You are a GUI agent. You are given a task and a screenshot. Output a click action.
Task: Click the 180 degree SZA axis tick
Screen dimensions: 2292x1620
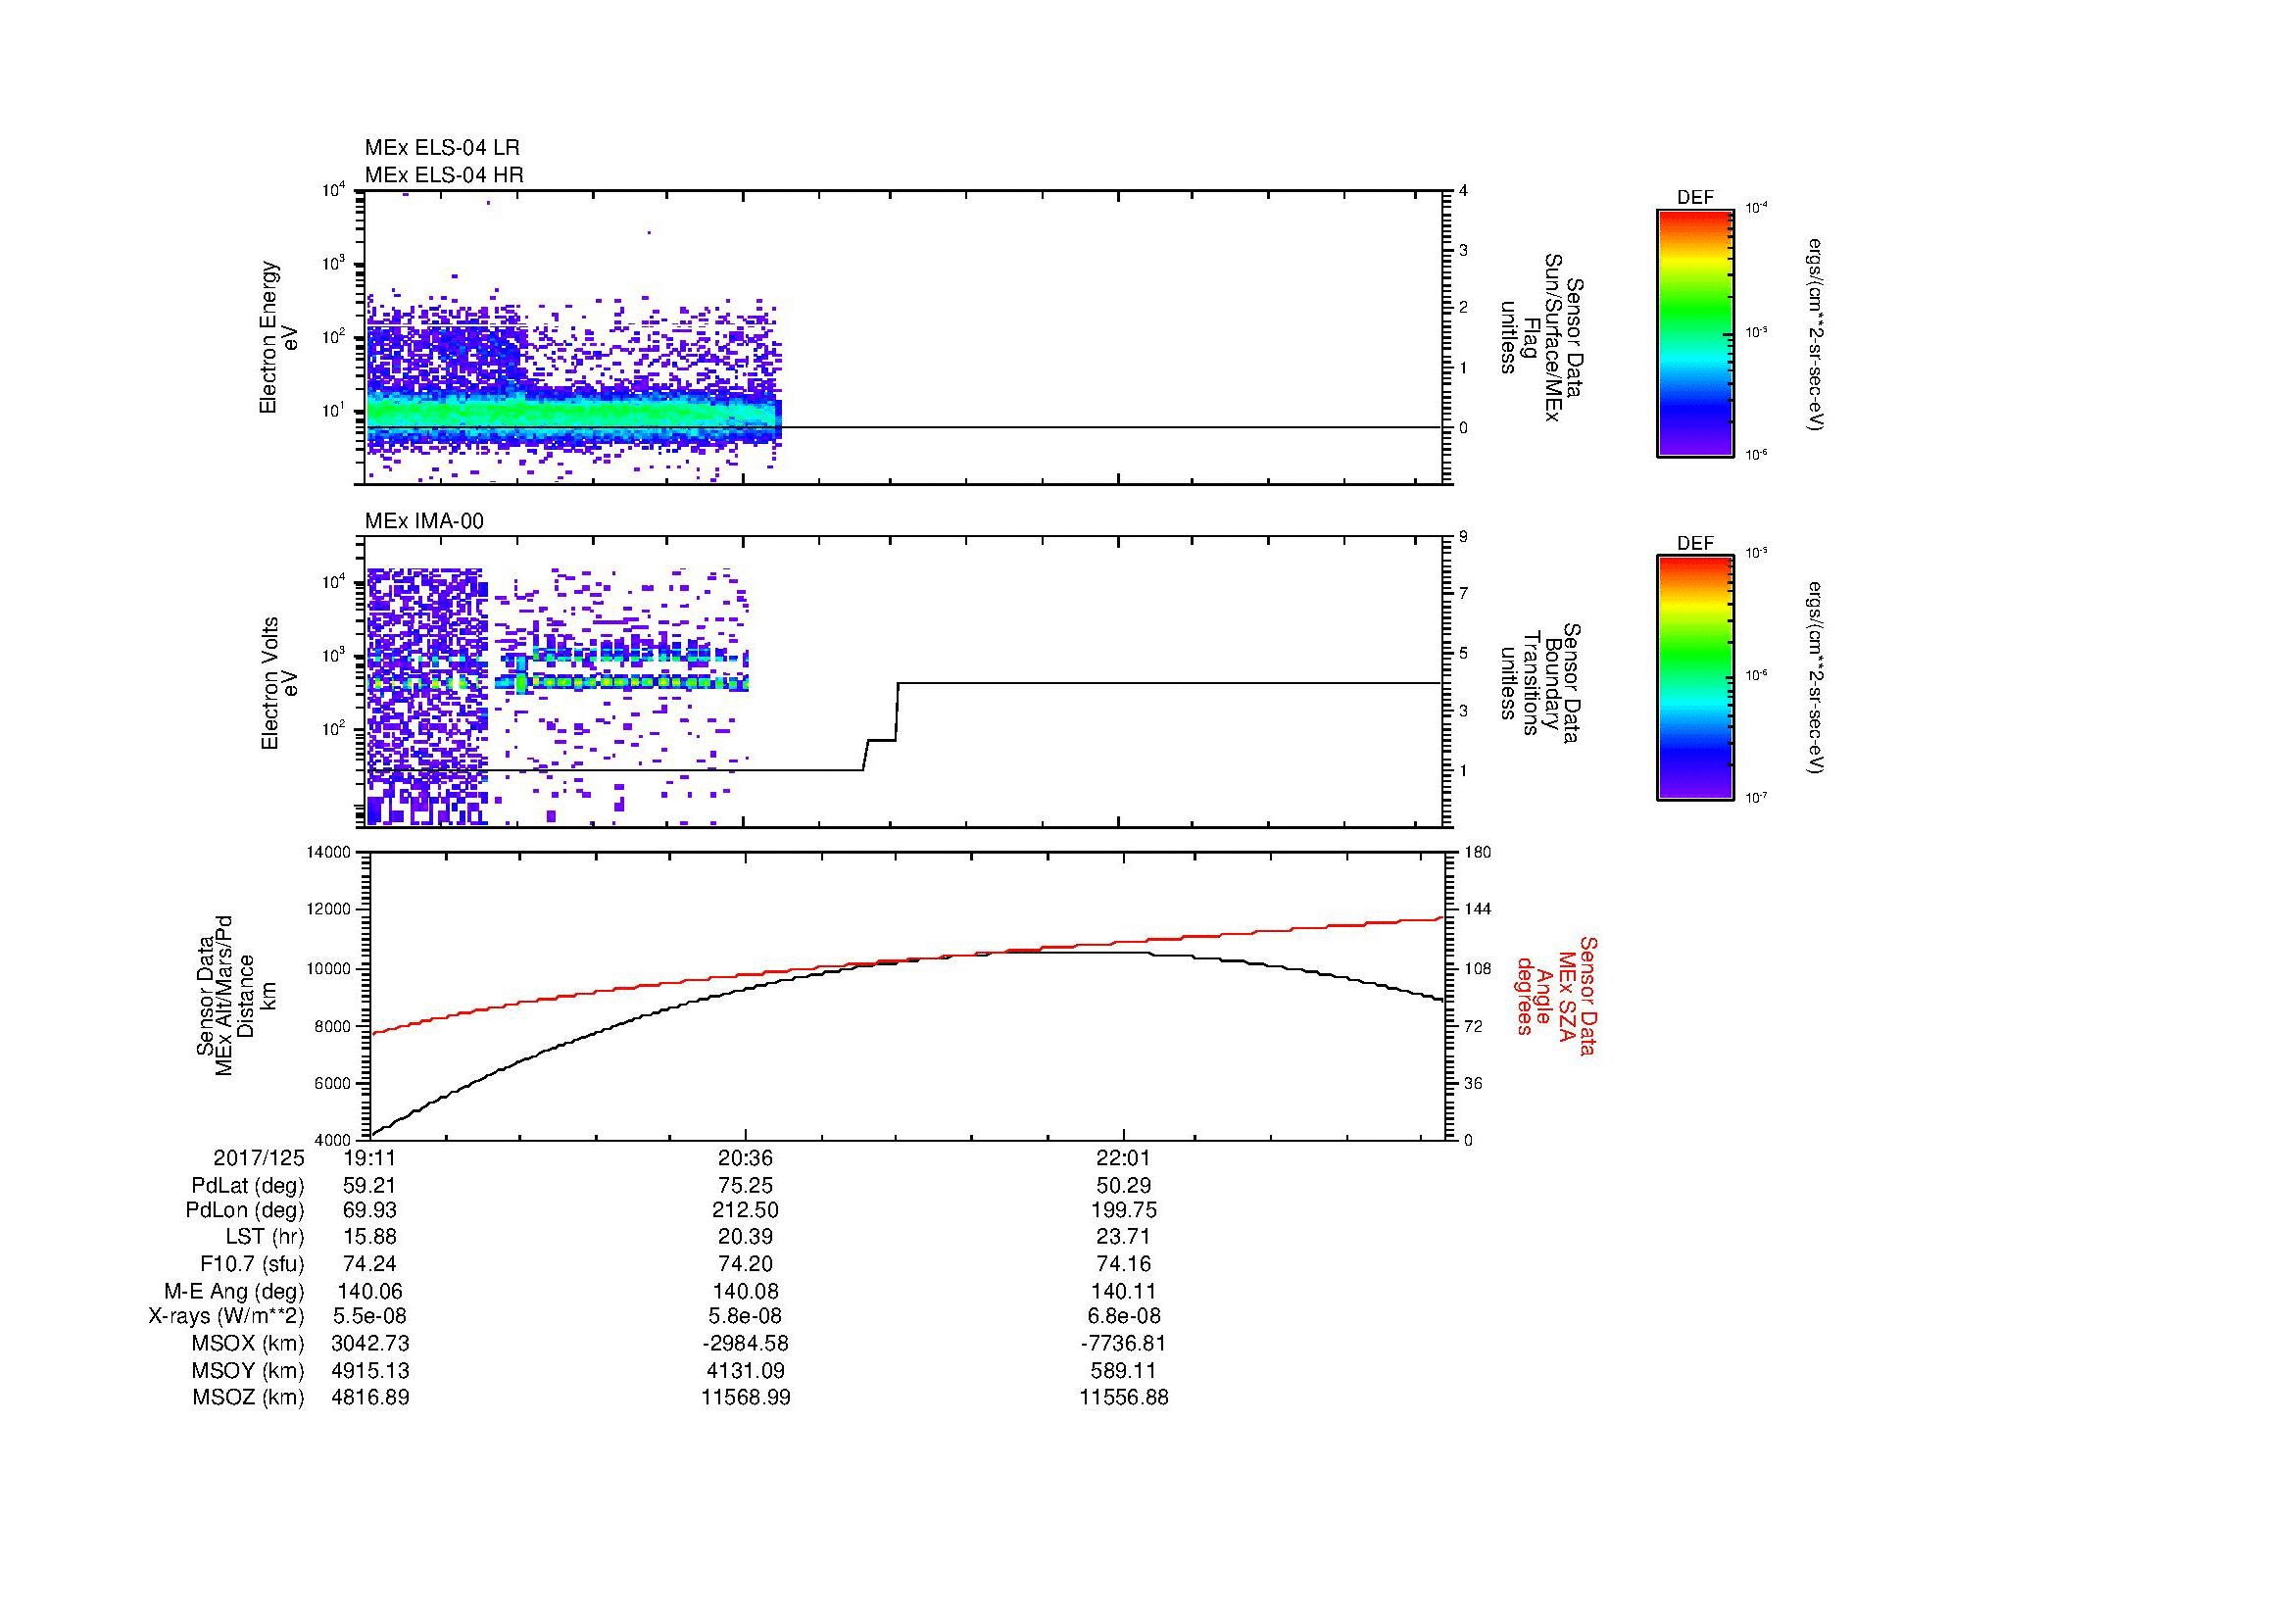(x=1477, y=853)
